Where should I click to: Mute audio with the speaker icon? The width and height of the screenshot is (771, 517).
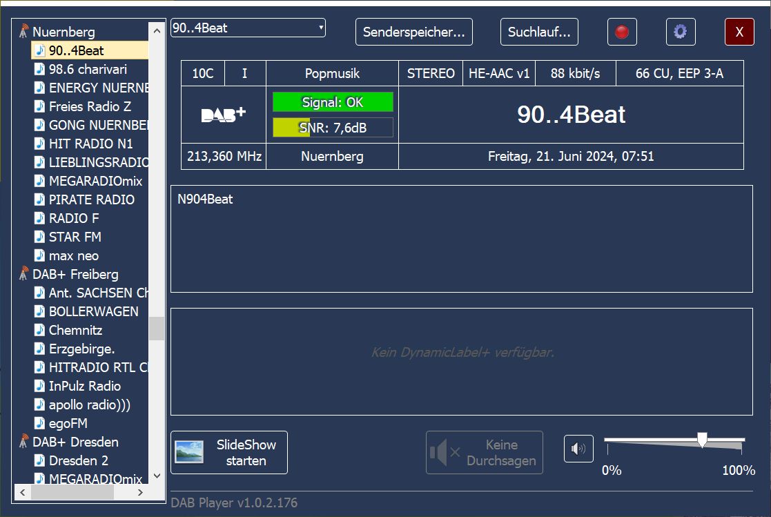[x=578, y=450]
